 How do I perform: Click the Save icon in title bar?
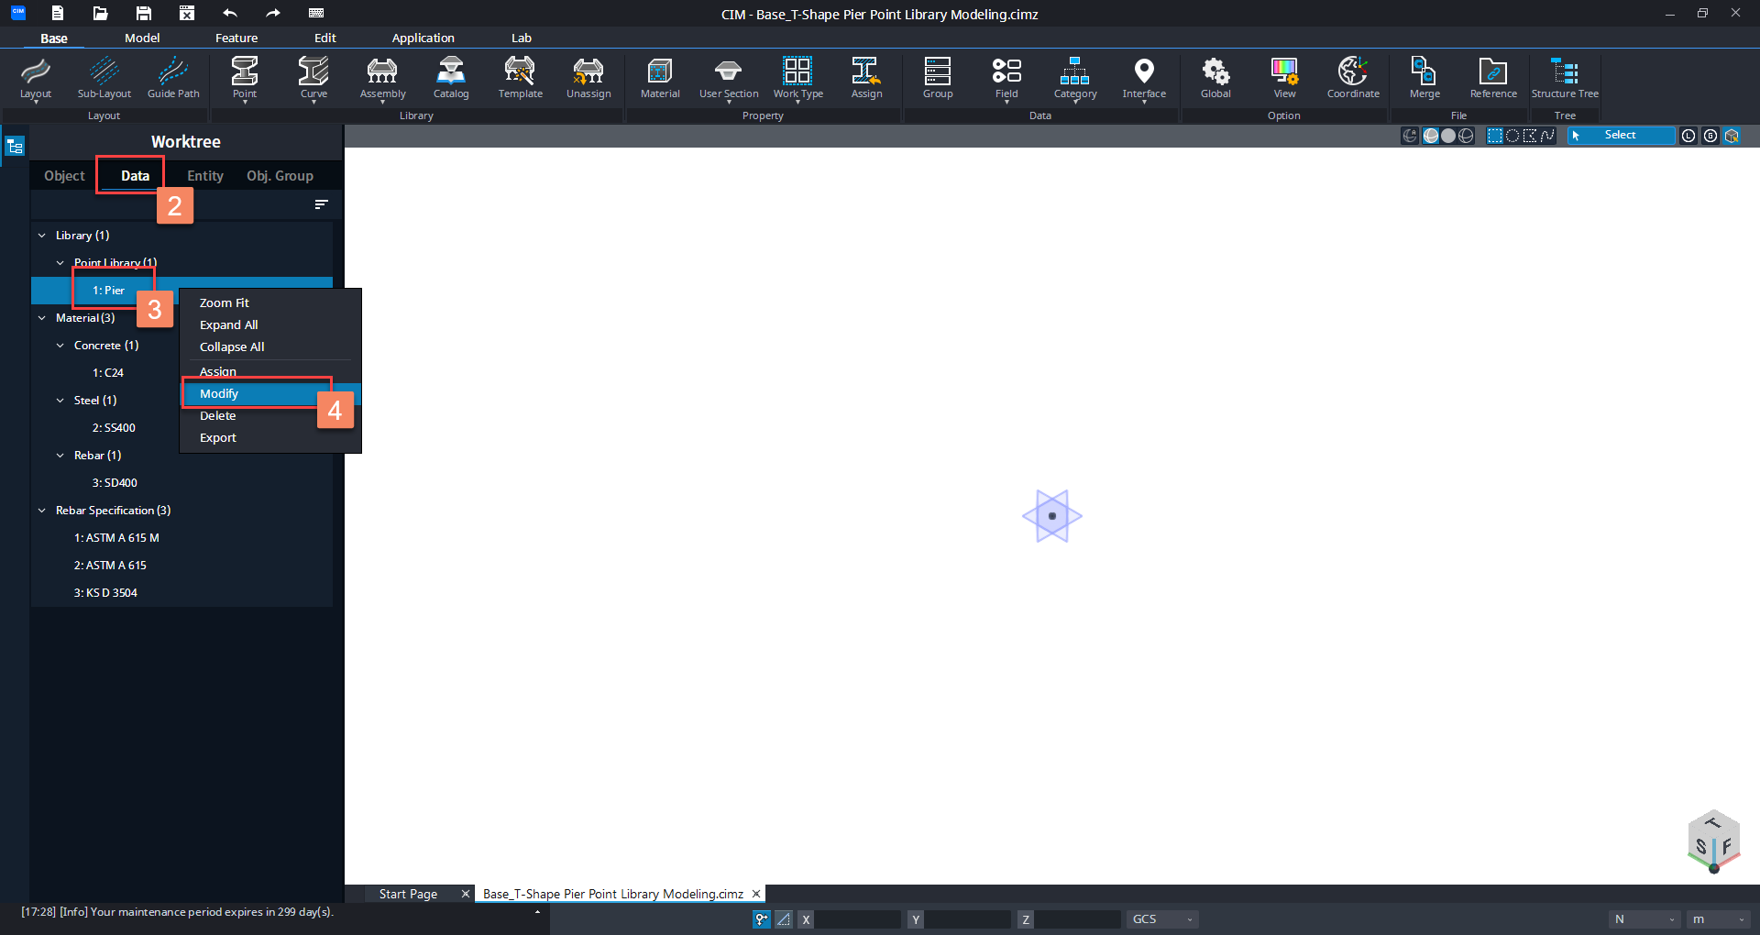tap(143, 13)
